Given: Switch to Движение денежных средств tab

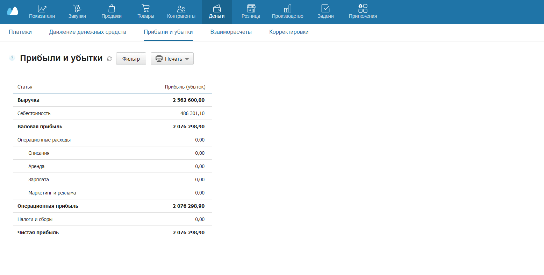Looking at the screenshot, I should pyautogui.click(x=88, y=32).
